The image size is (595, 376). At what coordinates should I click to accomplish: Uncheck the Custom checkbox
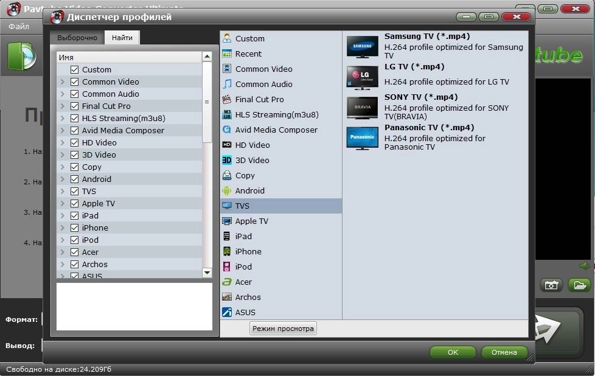(x=74, y=69)
